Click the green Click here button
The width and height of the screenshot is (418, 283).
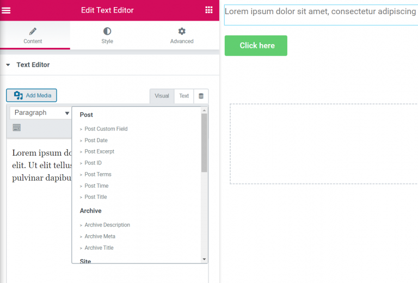(256, 46)
